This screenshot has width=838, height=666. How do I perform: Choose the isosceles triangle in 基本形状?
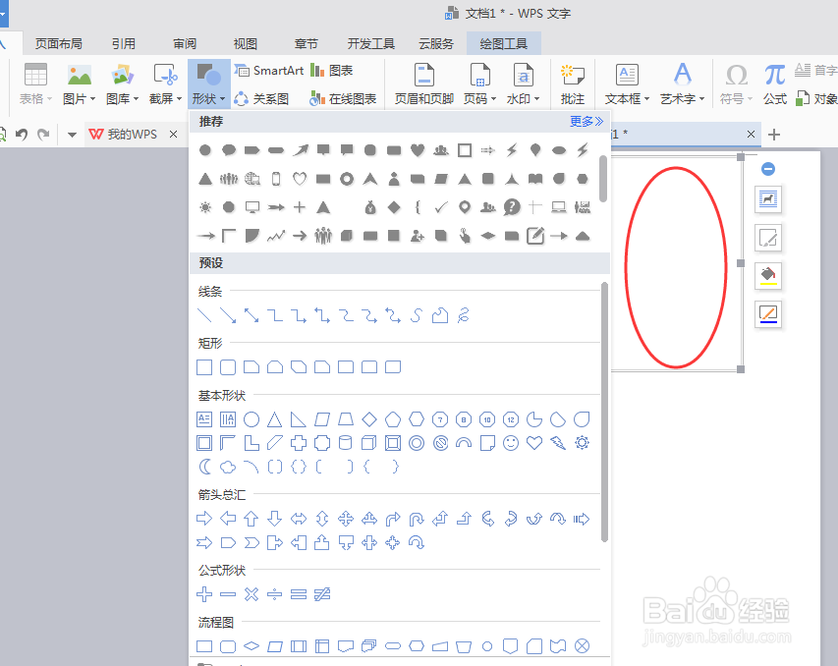coord(275,419)
